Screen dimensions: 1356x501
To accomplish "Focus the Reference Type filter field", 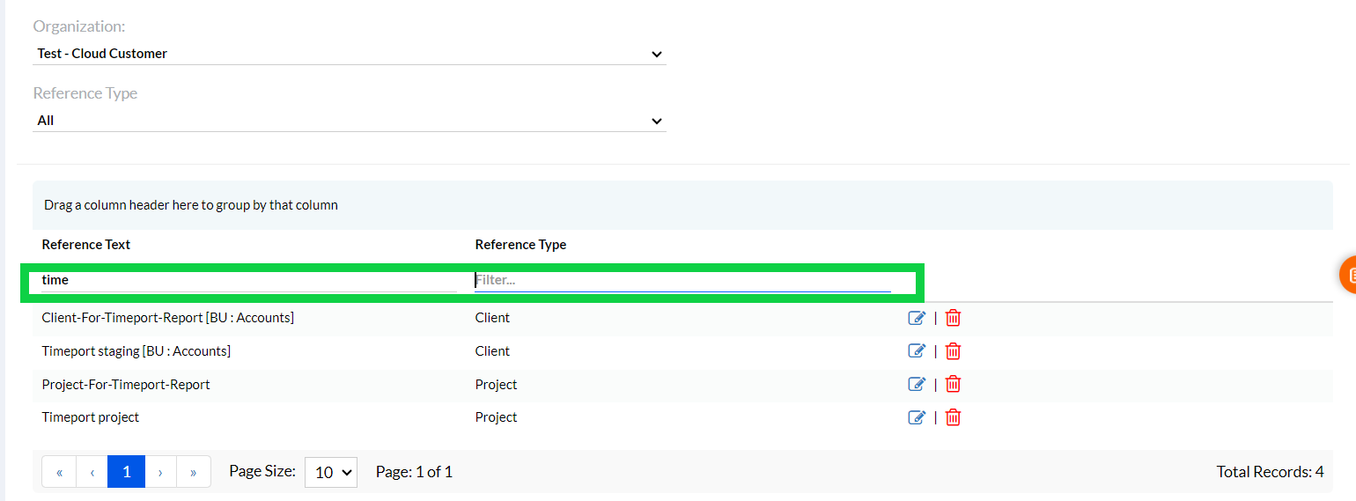I will click(682, 281).
